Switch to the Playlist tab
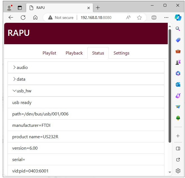This screenshot has width=185, height=178. 49,53
